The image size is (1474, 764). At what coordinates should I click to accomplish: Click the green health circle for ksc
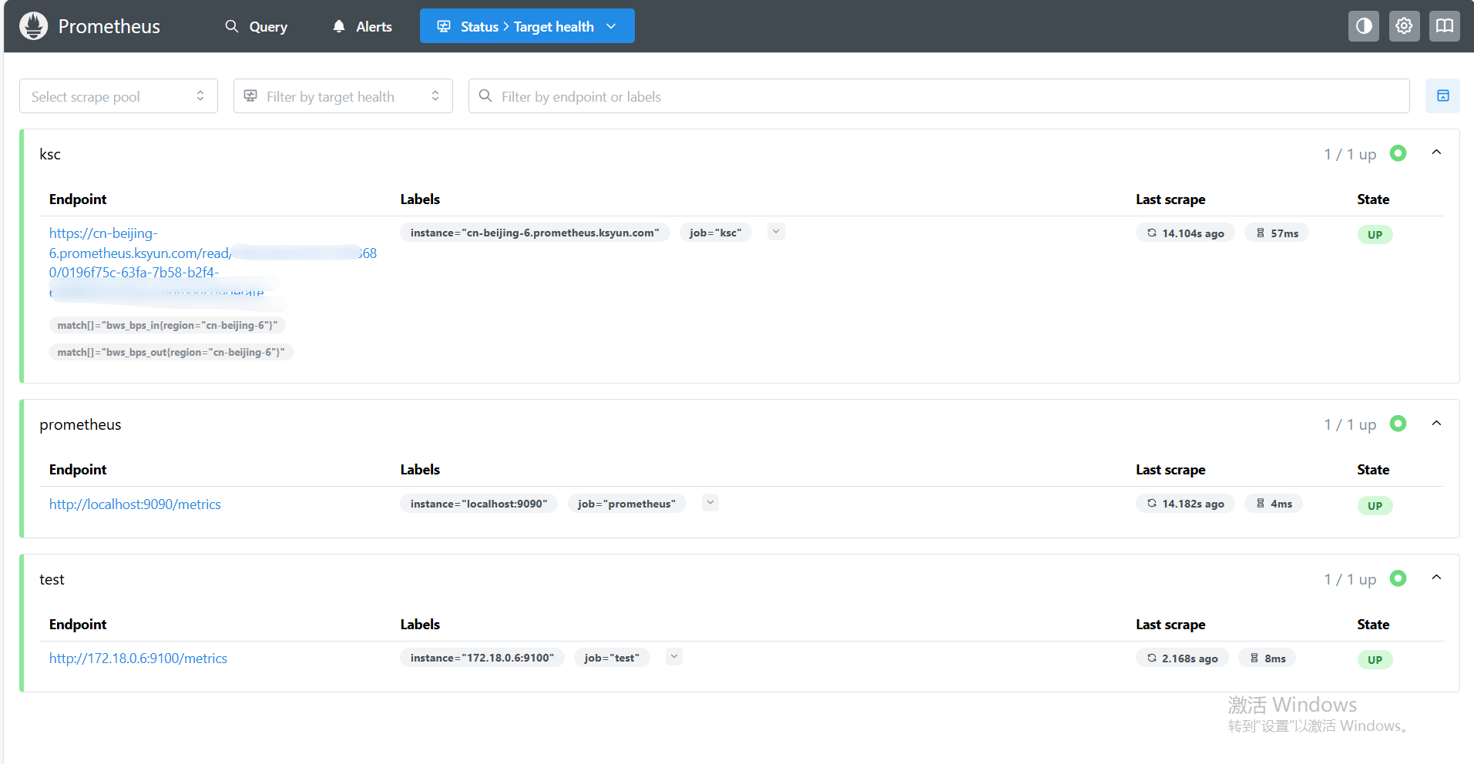(x=1398, y=153)
